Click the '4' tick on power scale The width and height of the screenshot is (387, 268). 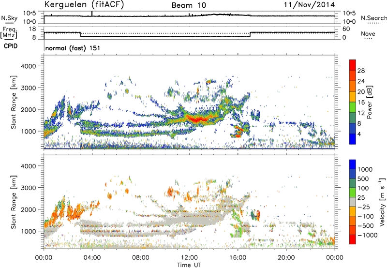click(359, 134)
